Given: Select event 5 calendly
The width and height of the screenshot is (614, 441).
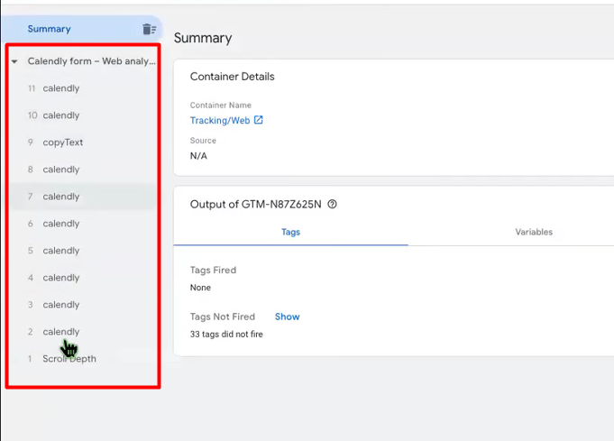Looking at the screenshot, I should pos(60,251).
